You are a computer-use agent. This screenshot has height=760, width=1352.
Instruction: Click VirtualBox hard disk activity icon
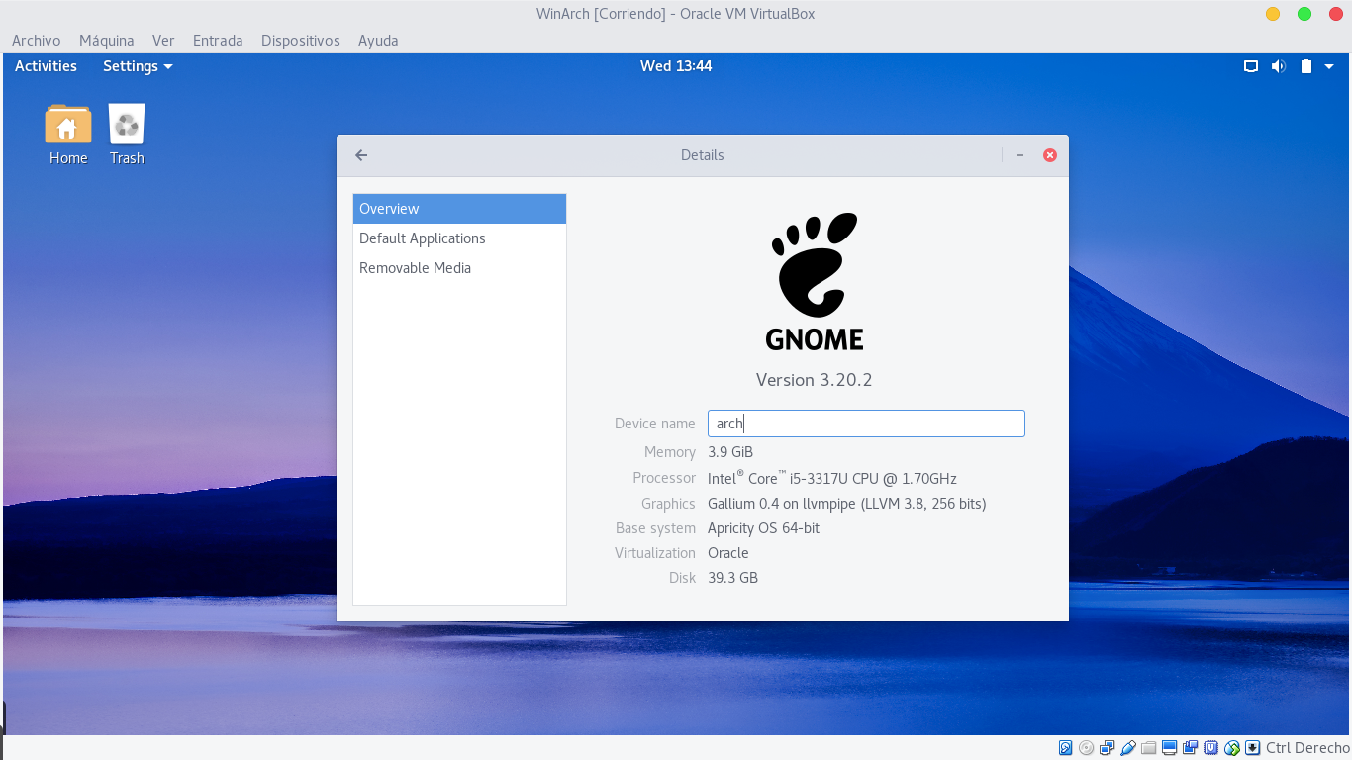[x=1066, y=748]
